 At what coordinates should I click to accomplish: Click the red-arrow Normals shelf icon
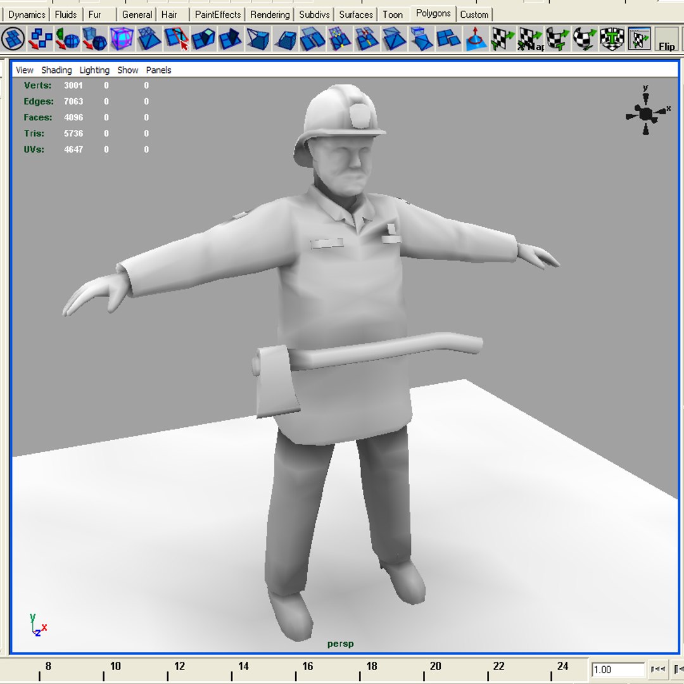[476, 39]
